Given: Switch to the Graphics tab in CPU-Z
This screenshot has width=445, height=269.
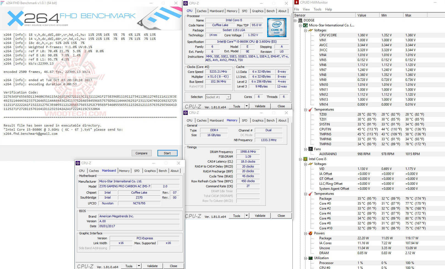Looking at the screenshot, I should pyautogui.click(x=258, y=11).
